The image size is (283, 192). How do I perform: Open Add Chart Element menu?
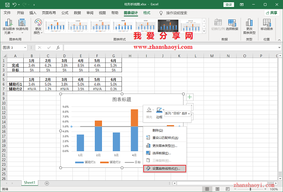[x=9, y=26]
